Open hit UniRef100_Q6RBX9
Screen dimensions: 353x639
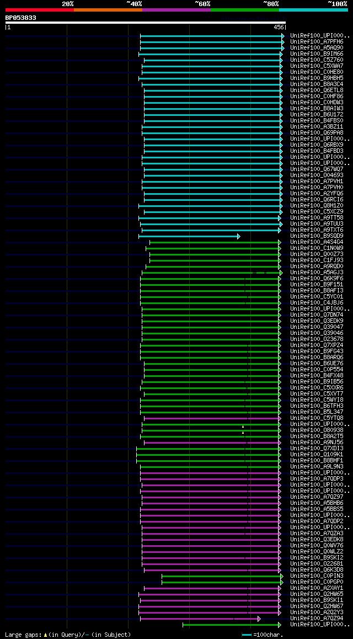point(317,145)
